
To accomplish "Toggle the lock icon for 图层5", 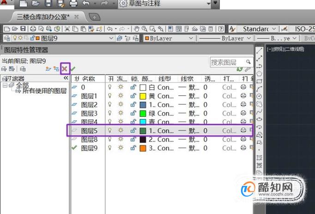I will click(133, 131).
